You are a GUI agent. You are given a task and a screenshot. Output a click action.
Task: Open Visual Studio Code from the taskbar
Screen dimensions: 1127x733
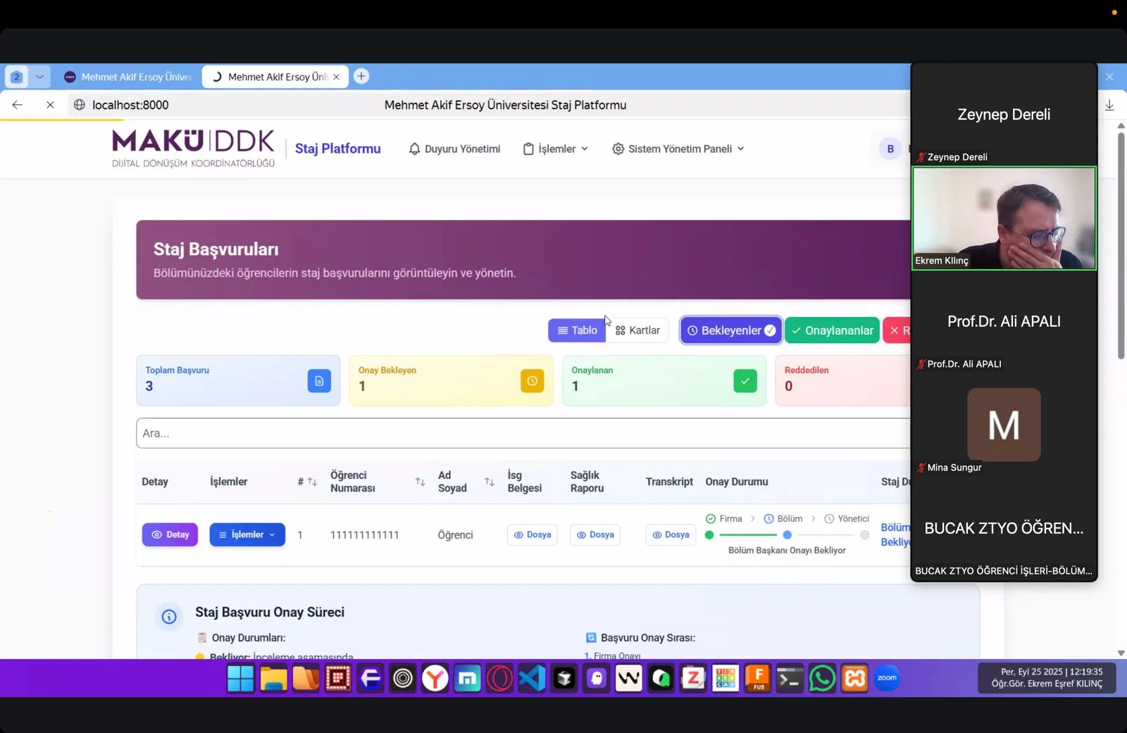tap(532, 678)
